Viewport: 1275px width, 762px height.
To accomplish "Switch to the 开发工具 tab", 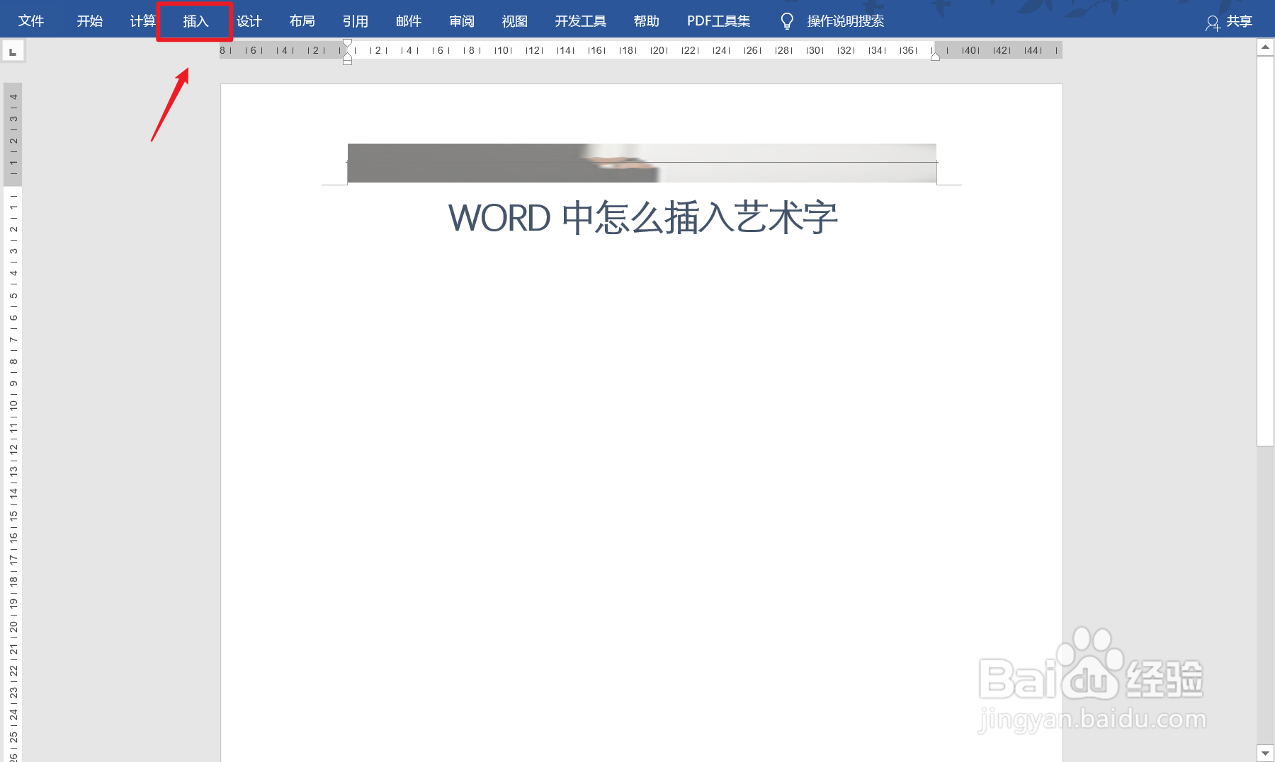I will click(580, 21).
